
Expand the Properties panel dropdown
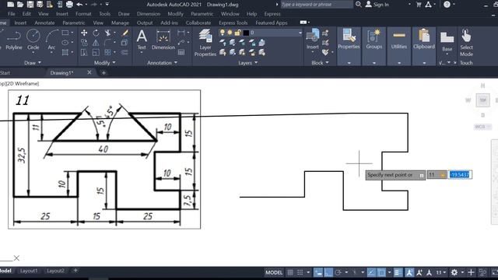(x=349, y=63)
